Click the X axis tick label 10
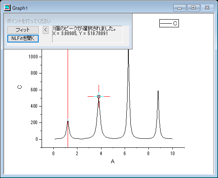Image resolution: width=218 pixels, height=178 pixels. tap(172, 154)
